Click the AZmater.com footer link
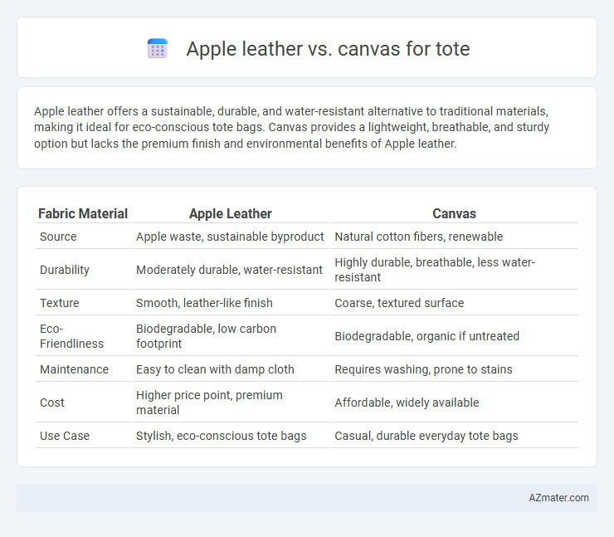The width and height of the screenshot is (614, 537). pos(558,497)
